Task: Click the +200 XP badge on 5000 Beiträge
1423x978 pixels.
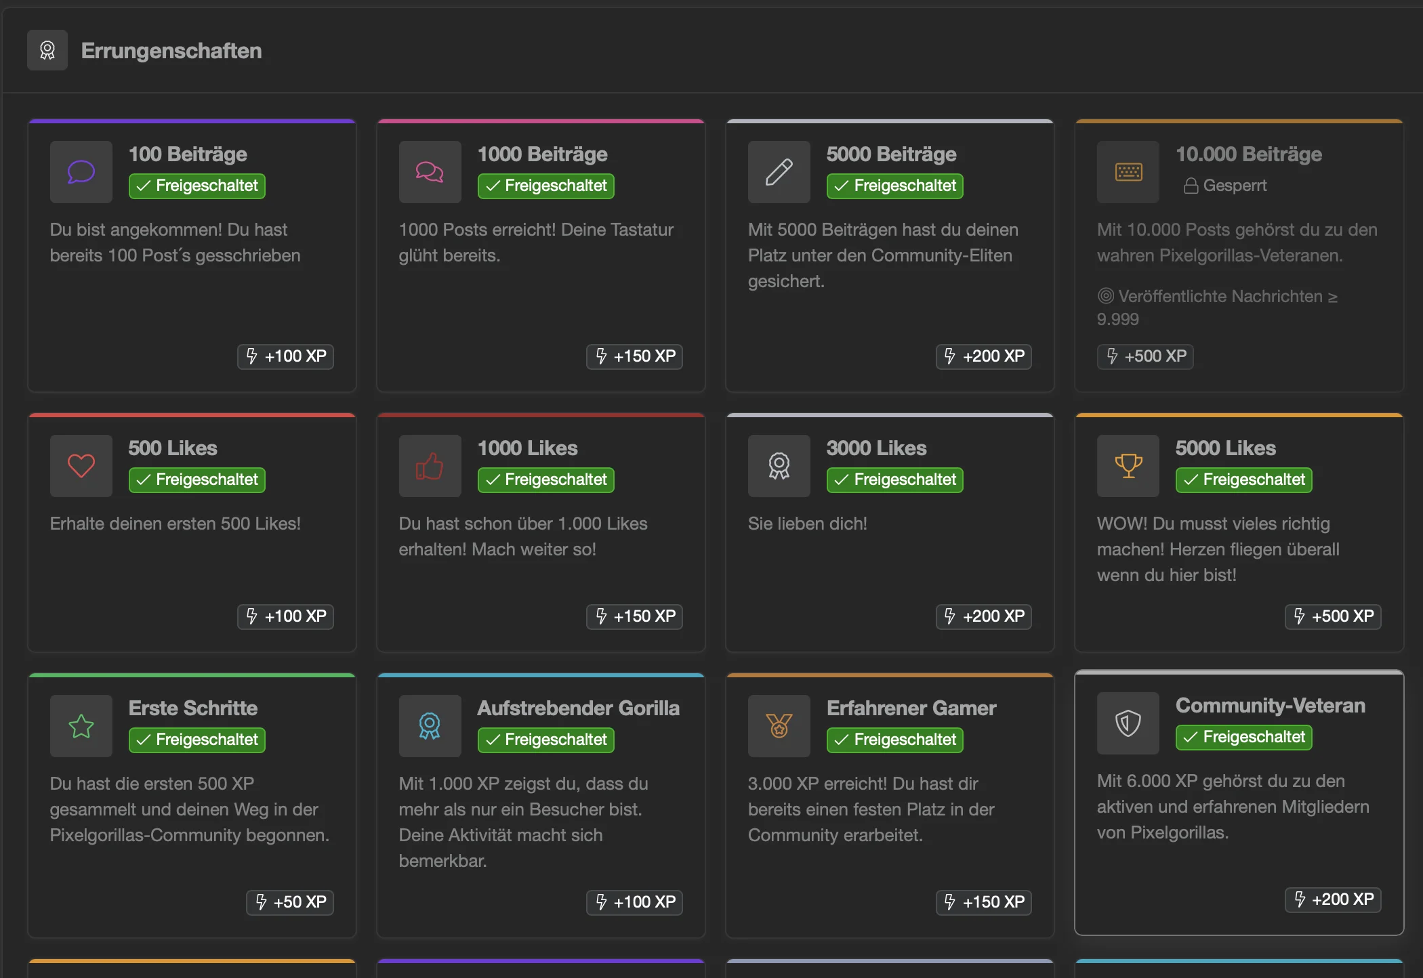Action: tap(984, 356)
